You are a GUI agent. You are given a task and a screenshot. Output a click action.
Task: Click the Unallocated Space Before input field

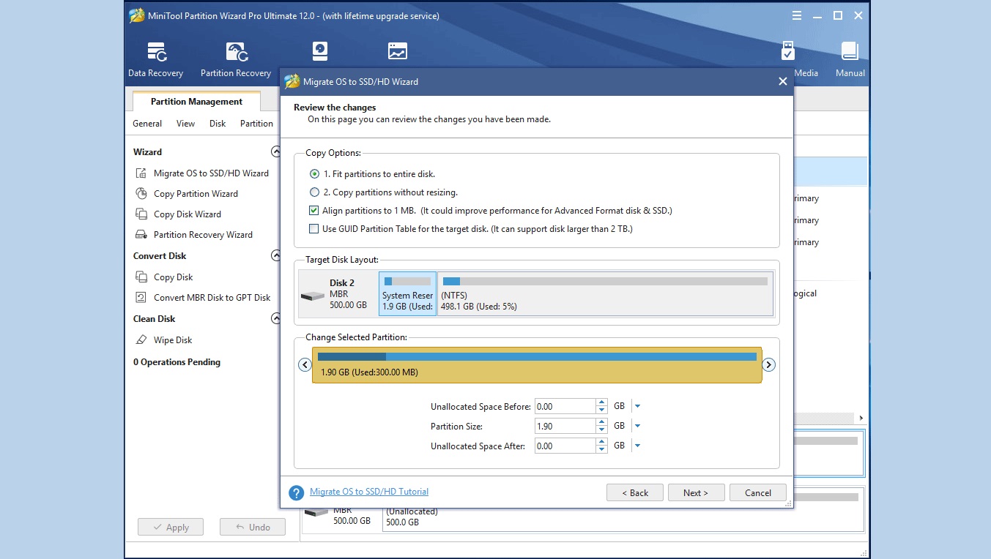click(x=565, y=406)
